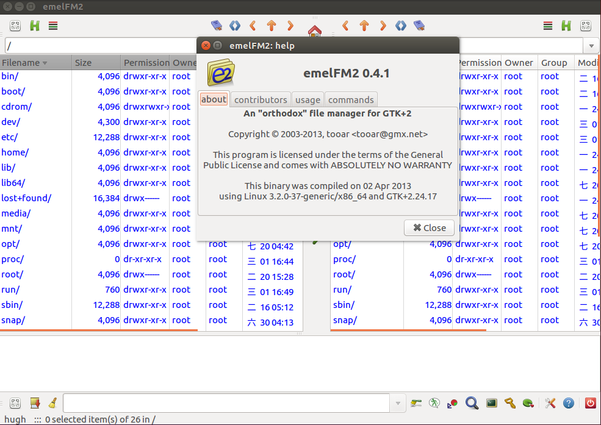Viewport: 601px width, 425px height.
Task: Toggle hidden files in right pane
Action: click(x=566, y=26)
